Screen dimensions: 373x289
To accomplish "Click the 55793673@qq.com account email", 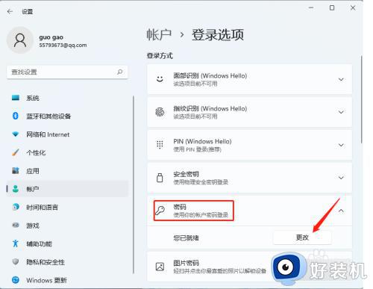I will 63,46.
